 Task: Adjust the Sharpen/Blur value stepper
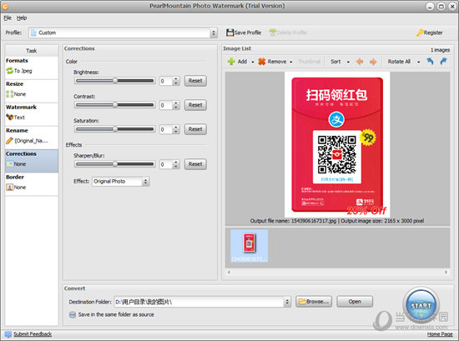tap(175, 164)
